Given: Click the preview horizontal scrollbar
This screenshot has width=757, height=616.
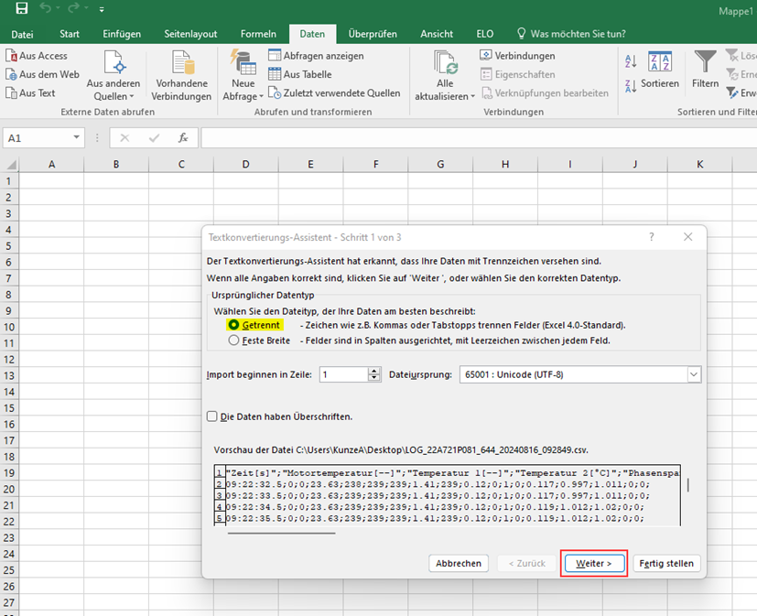Looking at the screenshot, I should [282, 531].
